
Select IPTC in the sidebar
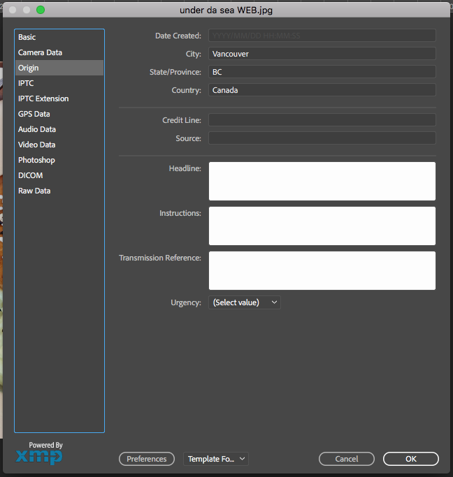tap(26, 83)
